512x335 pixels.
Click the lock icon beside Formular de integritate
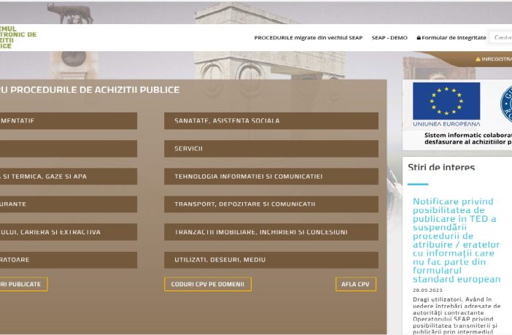pyautogui.click(x=419, y=38)
